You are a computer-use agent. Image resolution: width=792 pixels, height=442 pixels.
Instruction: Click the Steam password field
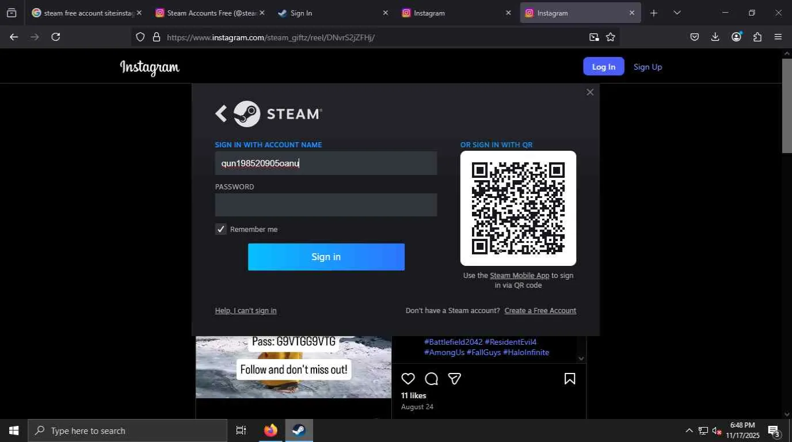(x=326, y=205)
